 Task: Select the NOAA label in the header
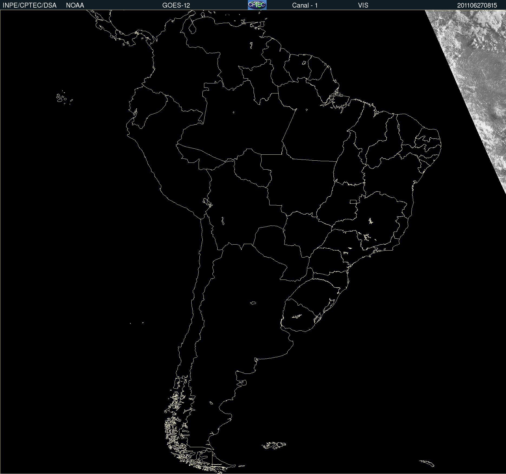pyautogui.click(x=75, y=5)
